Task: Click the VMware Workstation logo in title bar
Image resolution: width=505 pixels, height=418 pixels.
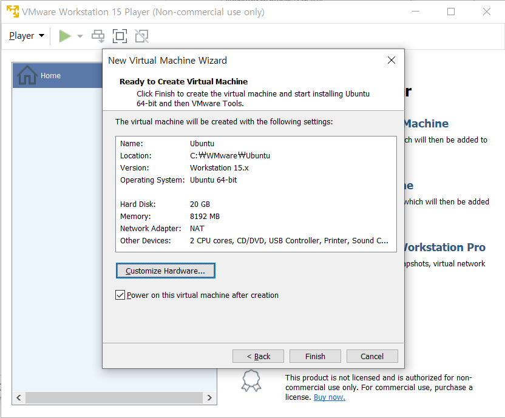Action: point(13,12)
